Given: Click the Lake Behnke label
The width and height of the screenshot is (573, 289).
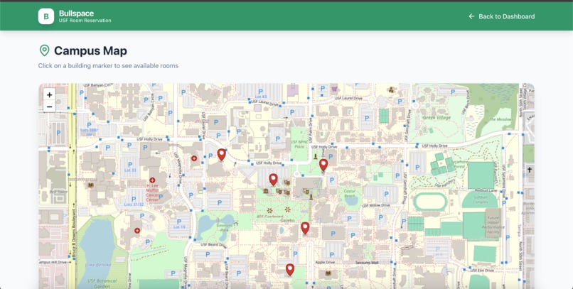Looking at the screenshot, I should (98, 265).
